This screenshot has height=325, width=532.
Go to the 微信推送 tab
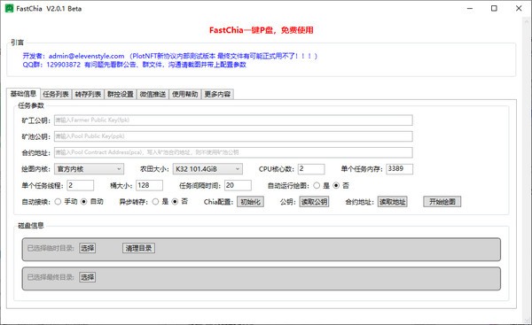[153, 94]
